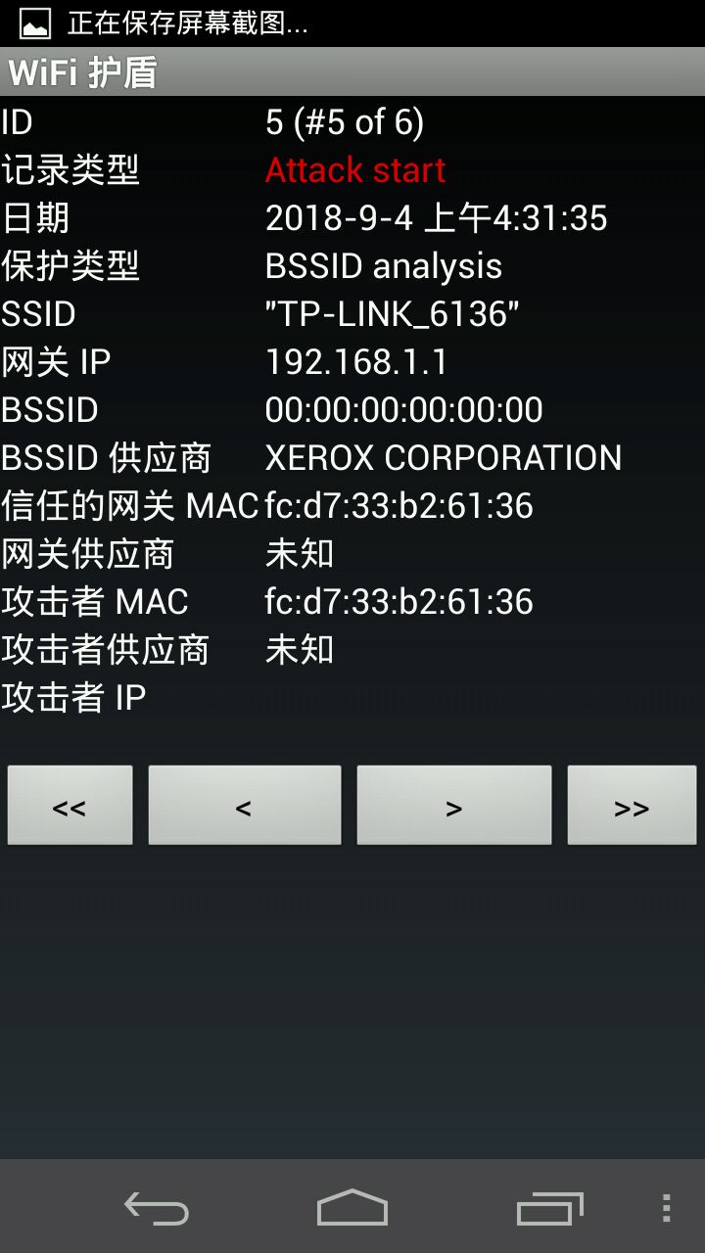The image size is (705, 1253).
Task: Tap the BSSID value 00:00:00:00:00:00
Action: (404, 410)
